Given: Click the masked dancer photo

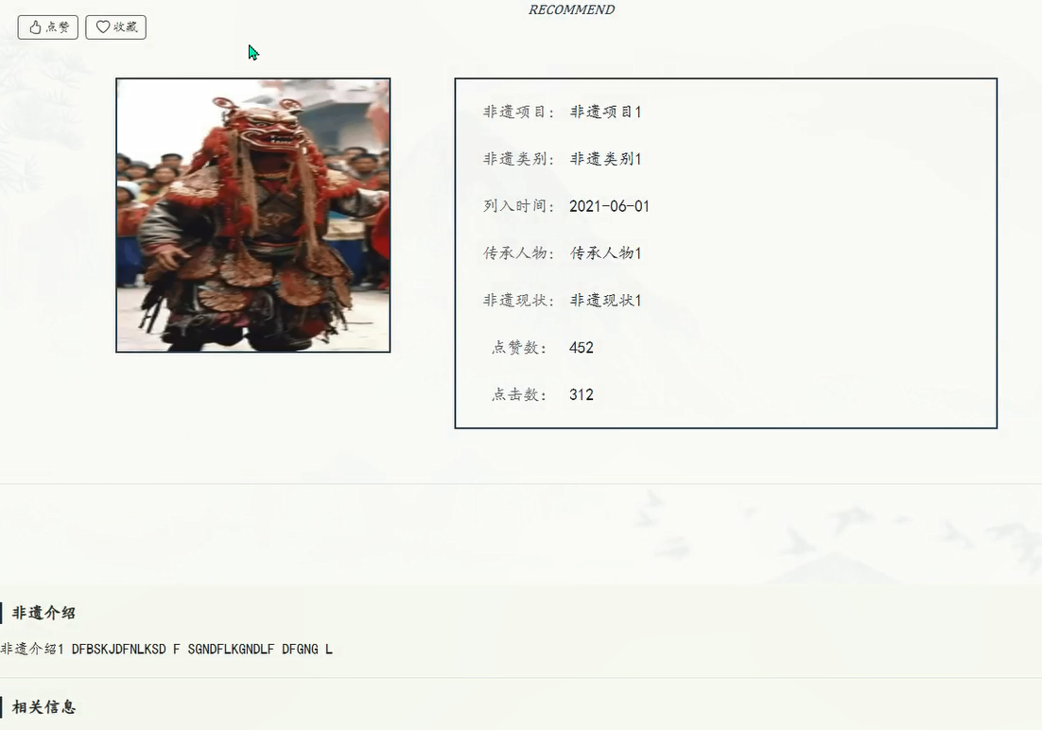Looking at the screenshot, I should [x=253, y=216].
